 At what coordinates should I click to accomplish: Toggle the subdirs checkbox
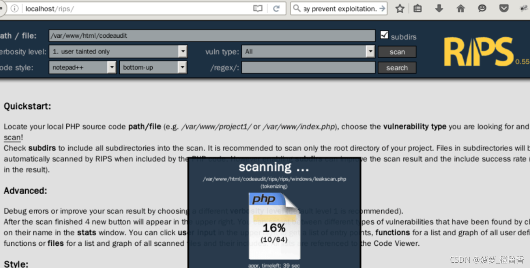[384, 35]
